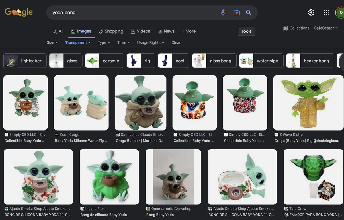Open the Time filter dropdown
The height and width of the screenshot is (220, 344).
[x=123, y=42]
